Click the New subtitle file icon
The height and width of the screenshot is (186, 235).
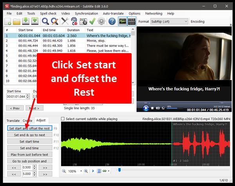click(7, 21)
